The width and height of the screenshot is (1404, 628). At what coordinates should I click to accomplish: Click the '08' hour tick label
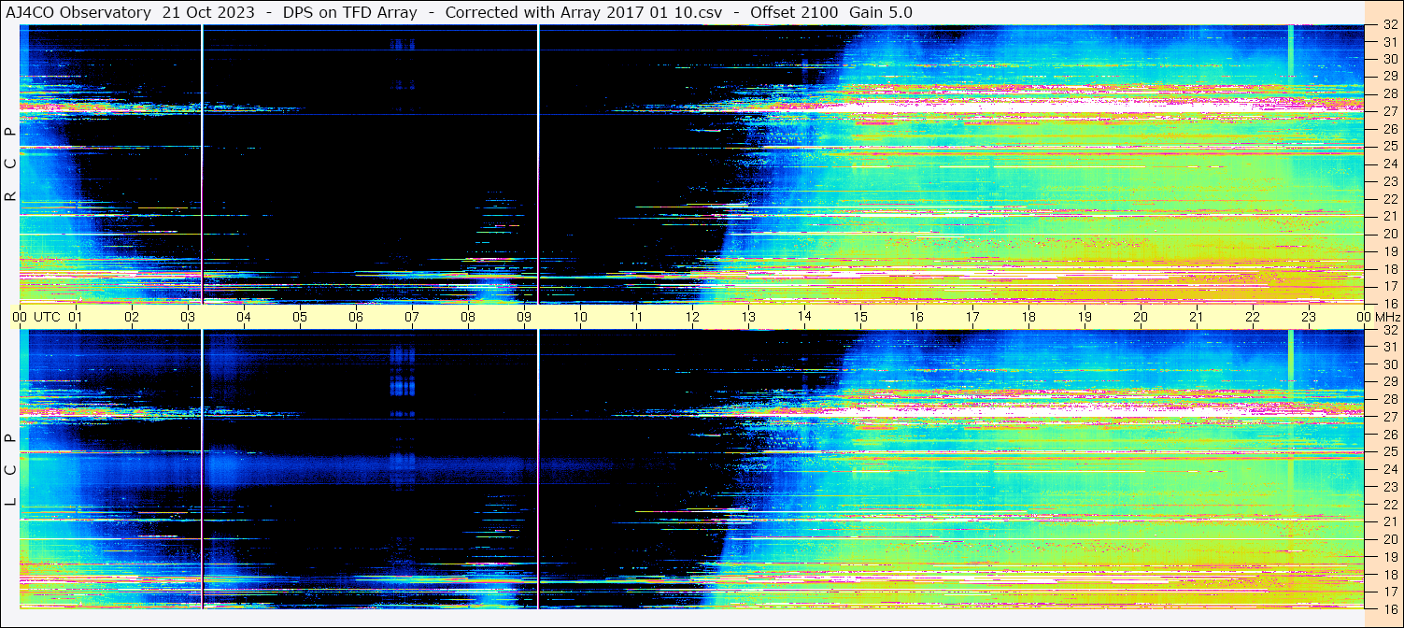click(x=468, y=317)
